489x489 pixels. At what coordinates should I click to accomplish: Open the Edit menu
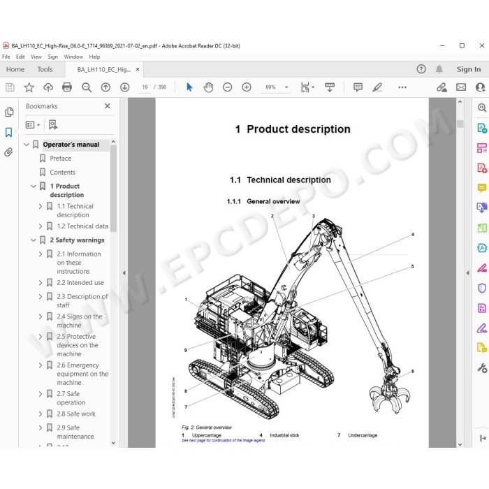click(20, 57)
